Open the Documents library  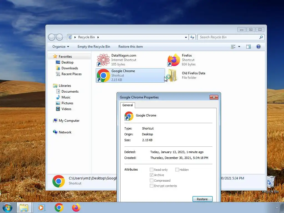pos(70,92)
